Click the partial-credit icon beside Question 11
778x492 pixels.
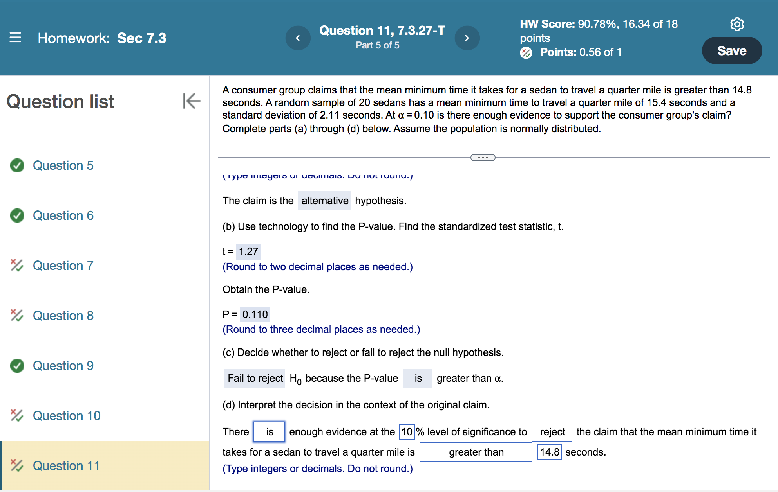tap(16, 466)
